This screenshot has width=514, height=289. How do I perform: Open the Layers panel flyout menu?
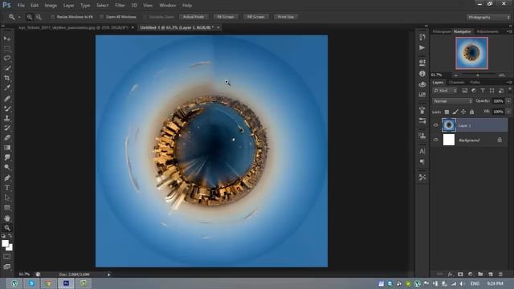click(x=509, y=82)
